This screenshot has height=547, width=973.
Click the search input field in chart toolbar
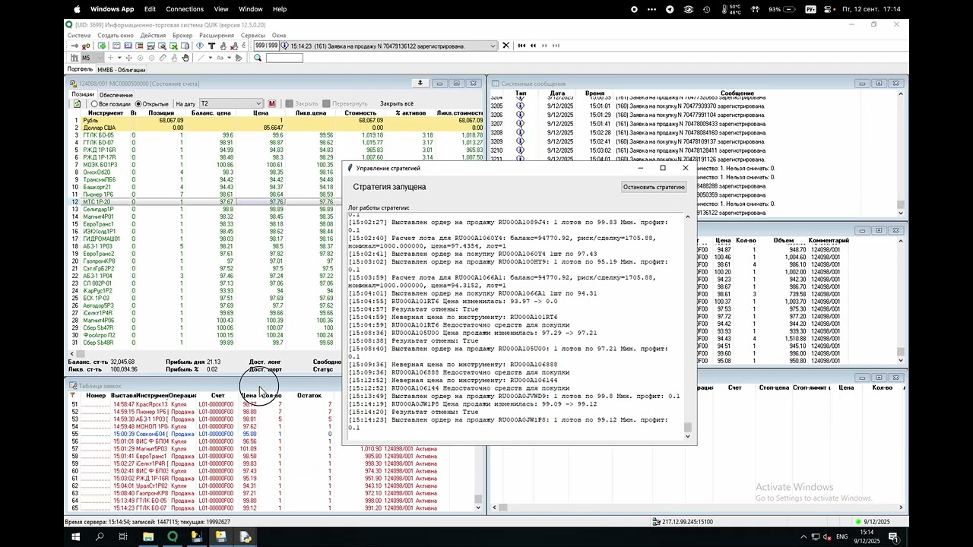[284, 58]
